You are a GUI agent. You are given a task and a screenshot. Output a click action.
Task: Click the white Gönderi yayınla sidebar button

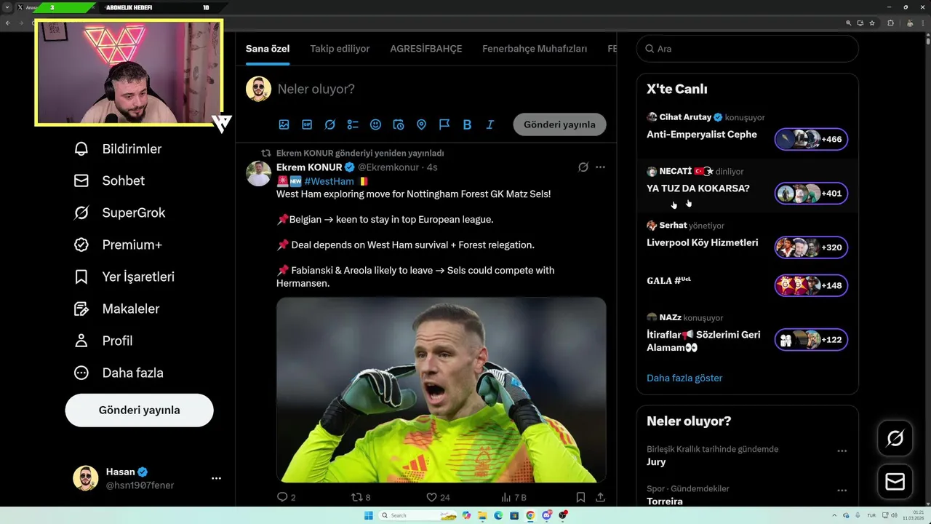click(139, 410)
